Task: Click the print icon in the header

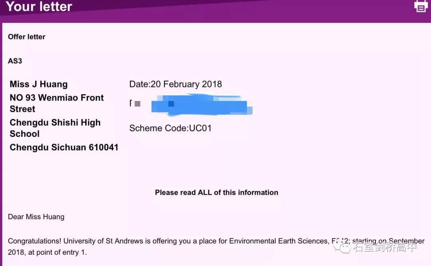Action: pyautogui.click(x=421, y=6)
